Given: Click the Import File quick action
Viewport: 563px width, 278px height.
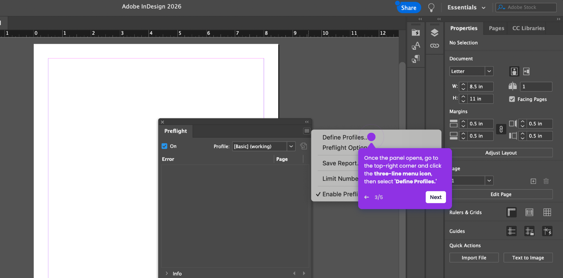Looking at the screenshot, I should tap(474, 257).
